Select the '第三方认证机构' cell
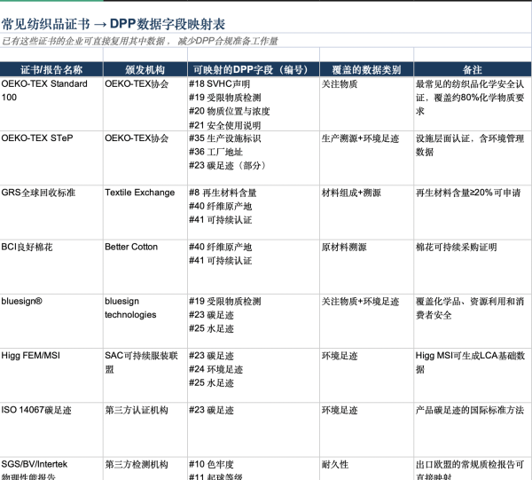Image resolution: width=532 pixels, height=480 pixels. click(145, 429)
